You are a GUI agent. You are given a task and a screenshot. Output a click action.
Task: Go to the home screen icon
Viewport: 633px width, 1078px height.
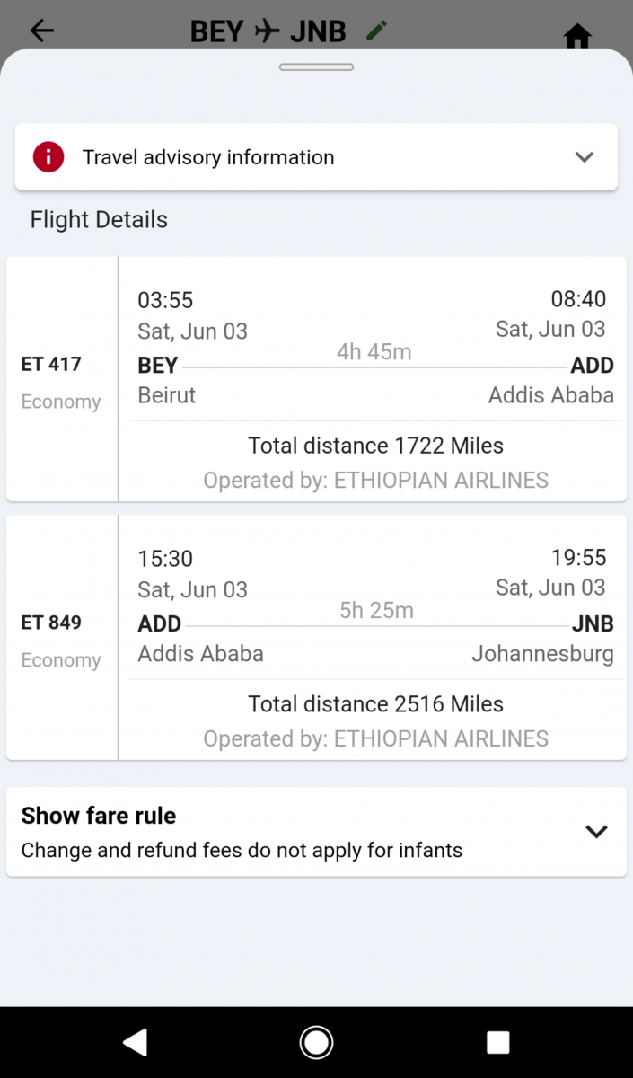pos(577,36)
